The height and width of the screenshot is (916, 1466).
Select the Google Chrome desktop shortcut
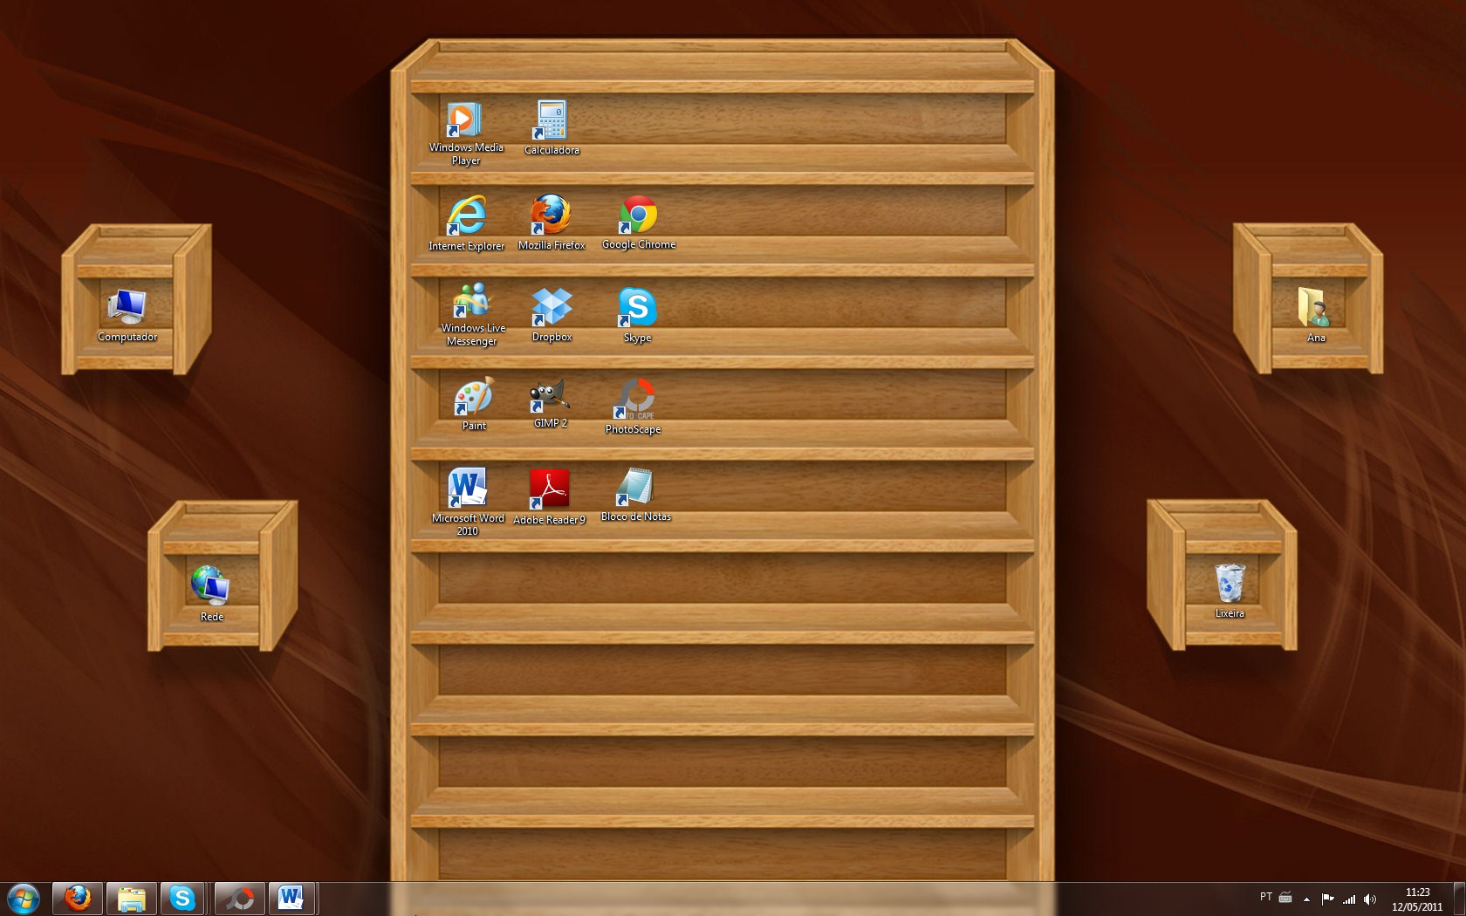(x=639, y=222)
